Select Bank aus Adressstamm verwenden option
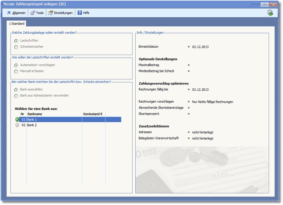 (16, 96)
